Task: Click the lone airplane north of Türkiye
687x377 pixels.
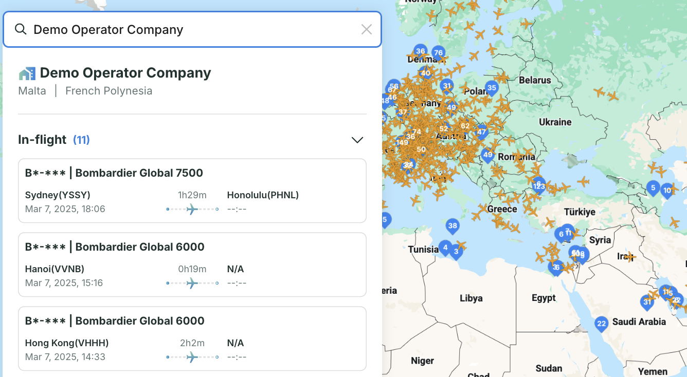Action: coord(583,182)
